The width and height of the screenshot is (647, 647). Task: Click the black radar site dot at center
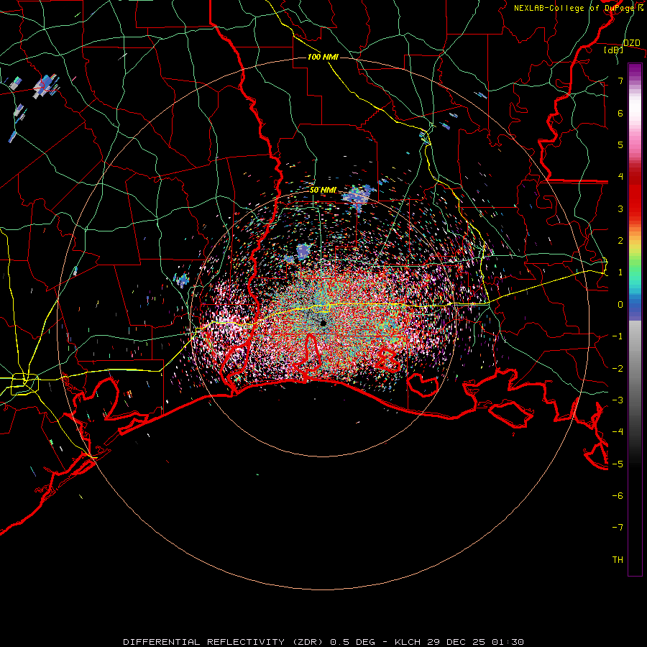(323, 323)
